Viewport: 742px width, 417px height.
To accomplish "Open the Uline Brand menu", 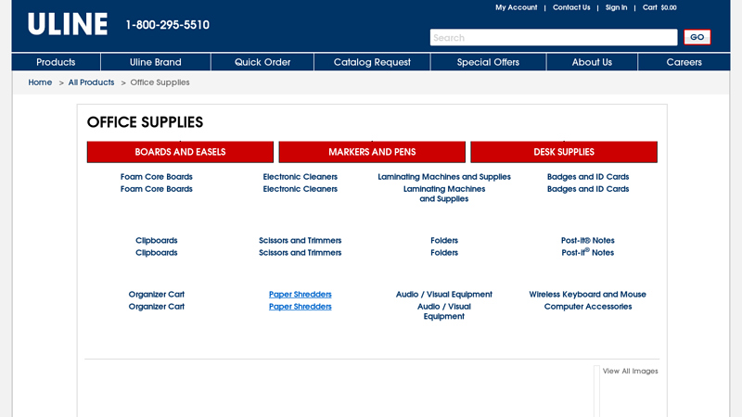I will (155, 62).
